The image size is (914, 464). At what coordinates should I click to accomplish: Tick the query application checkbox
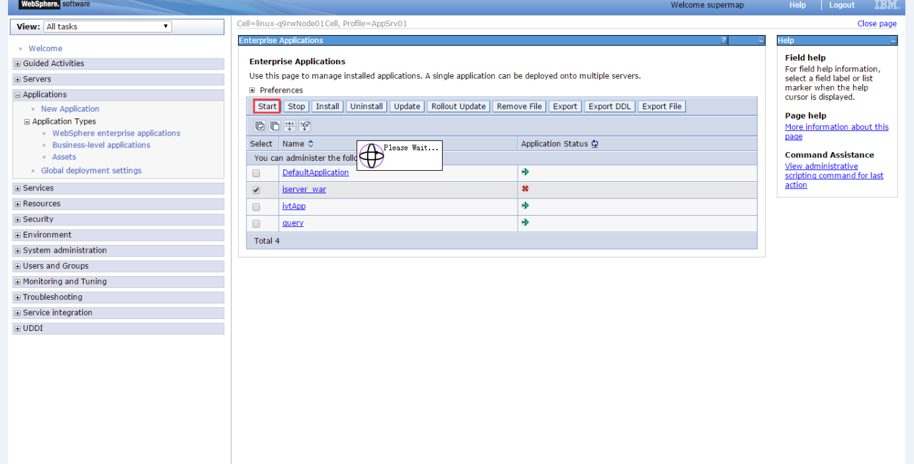256,224
